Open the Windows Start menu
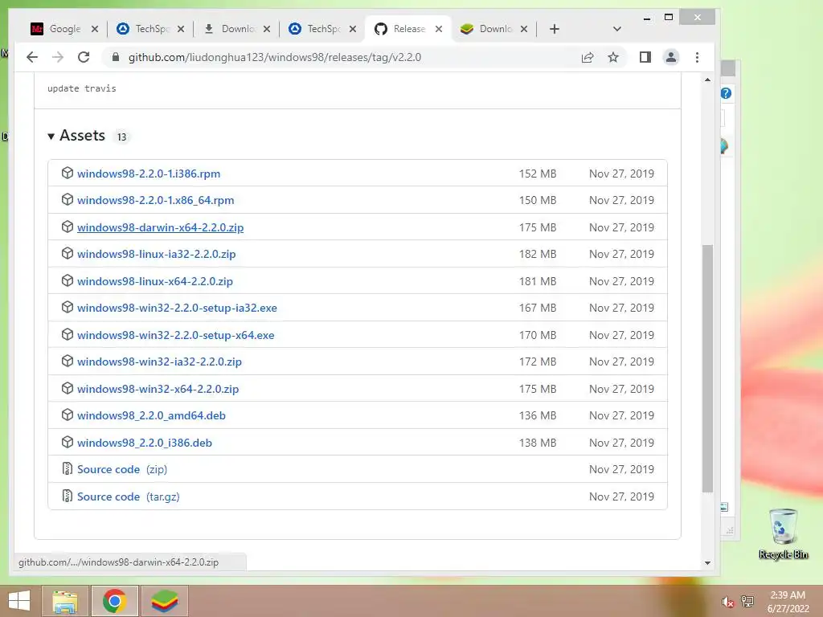Image resolution: width=823 pixels, height=617 pixels. (x=19, y=601)
